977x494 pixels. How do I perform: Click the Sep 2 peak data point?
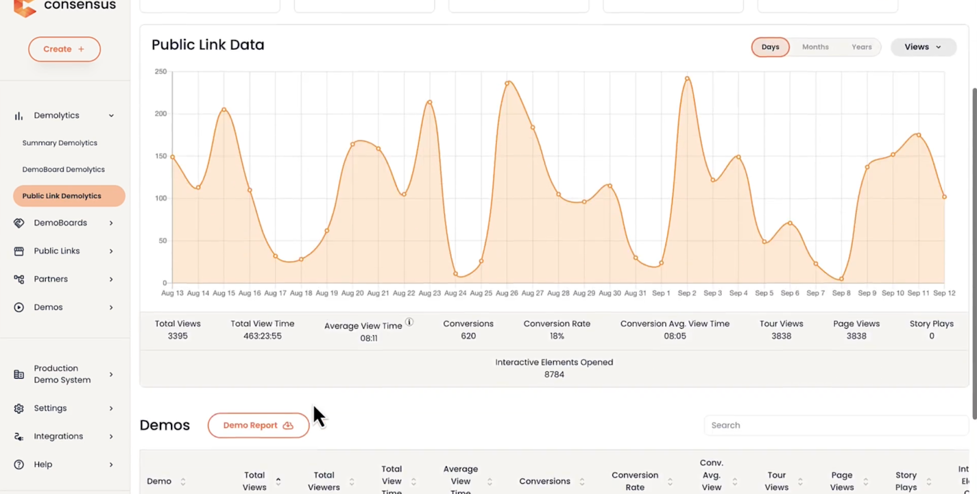(x=687, y=78)
